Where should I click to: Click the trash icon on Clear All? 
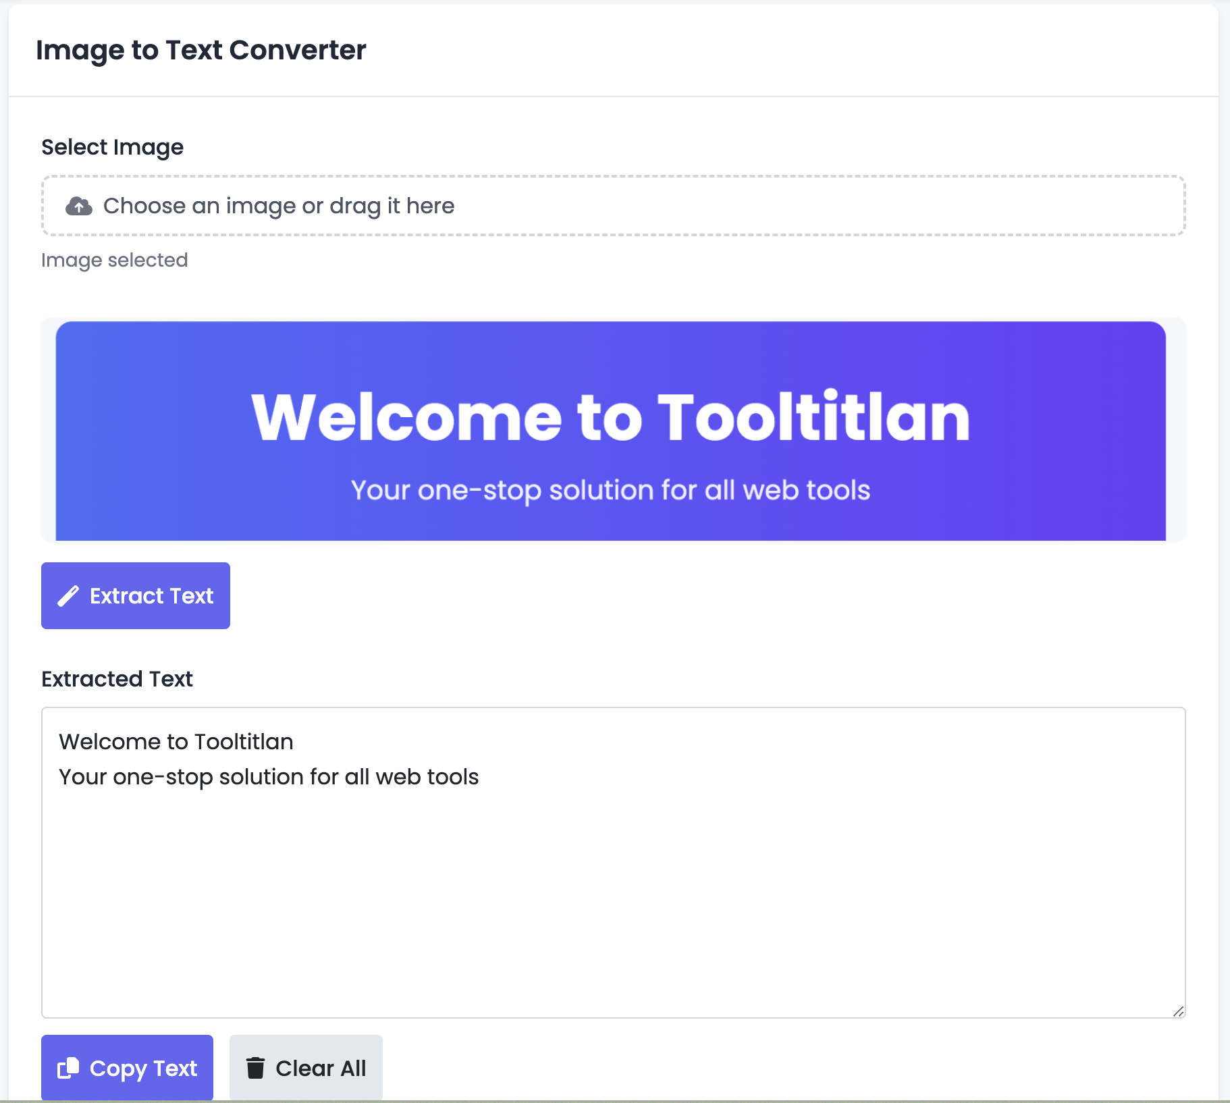point(256,1067)
